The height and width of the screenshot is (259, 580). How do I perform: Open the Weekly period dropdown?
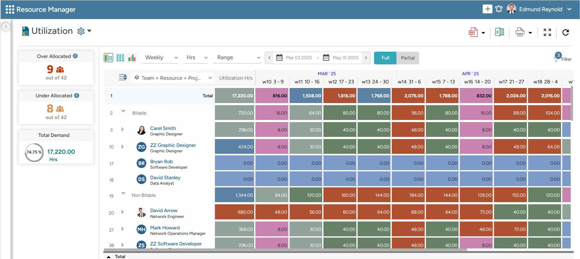(x=160, y=58)
